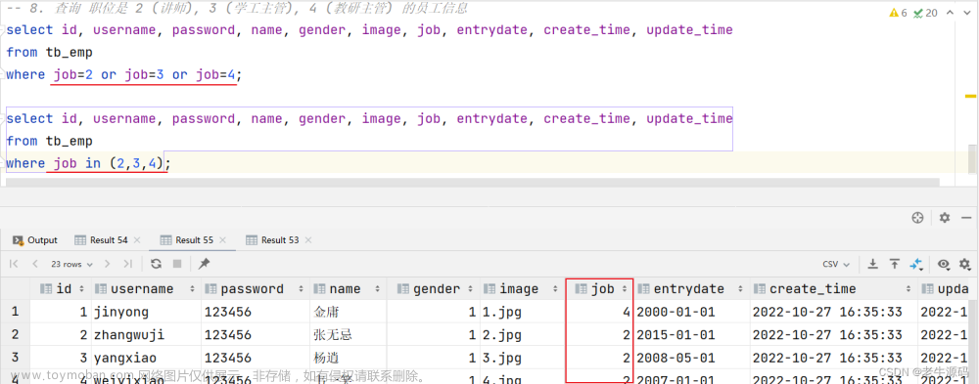
Task: Click the export data download icon
Action: tap(873, 264)
